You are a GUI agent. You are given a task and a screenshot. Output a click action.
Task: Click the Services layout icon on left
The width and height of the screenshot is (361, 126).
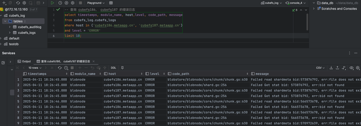(3, 63)
